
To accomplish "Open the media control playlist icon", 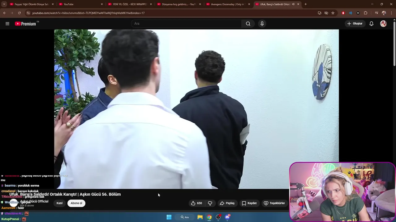I will 377,13.
